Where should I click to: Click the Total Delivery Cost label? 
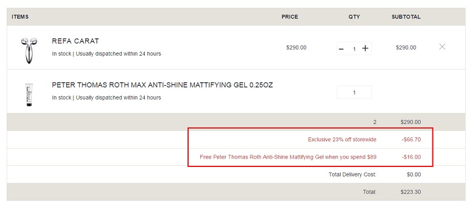point(352,174)
